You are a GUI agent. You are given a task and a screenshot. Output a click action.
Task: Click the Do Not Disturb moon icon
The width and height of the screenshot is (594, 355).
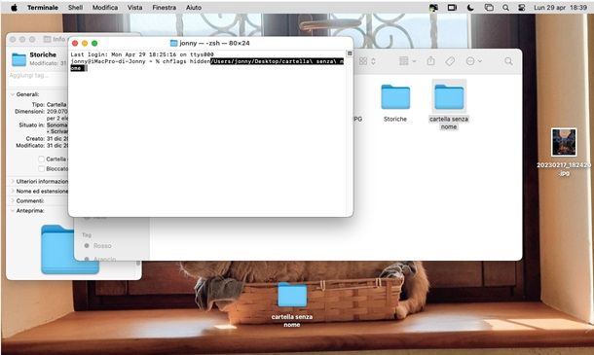tap(470, 8)
